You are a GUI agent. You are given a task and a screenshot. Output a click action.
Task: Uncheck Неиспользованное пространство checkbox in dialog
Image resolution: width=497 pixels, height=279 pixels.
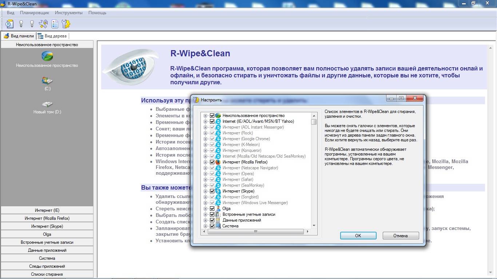[212, 116]
